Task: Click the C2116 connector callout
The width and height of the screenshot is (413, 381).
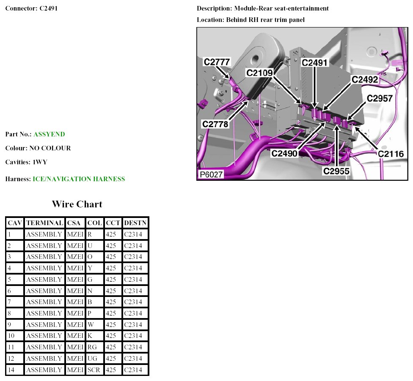Action: [x=391, y=154]
